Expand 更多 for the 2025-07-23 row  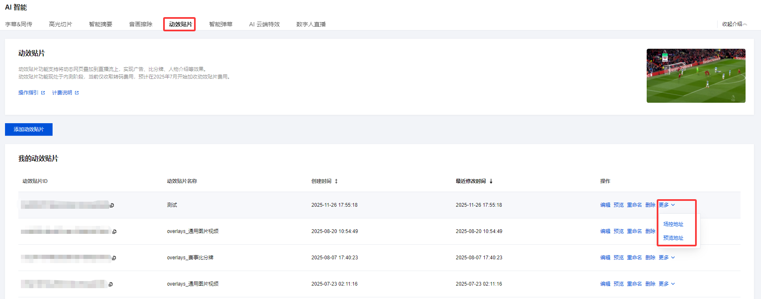(666, 284)
